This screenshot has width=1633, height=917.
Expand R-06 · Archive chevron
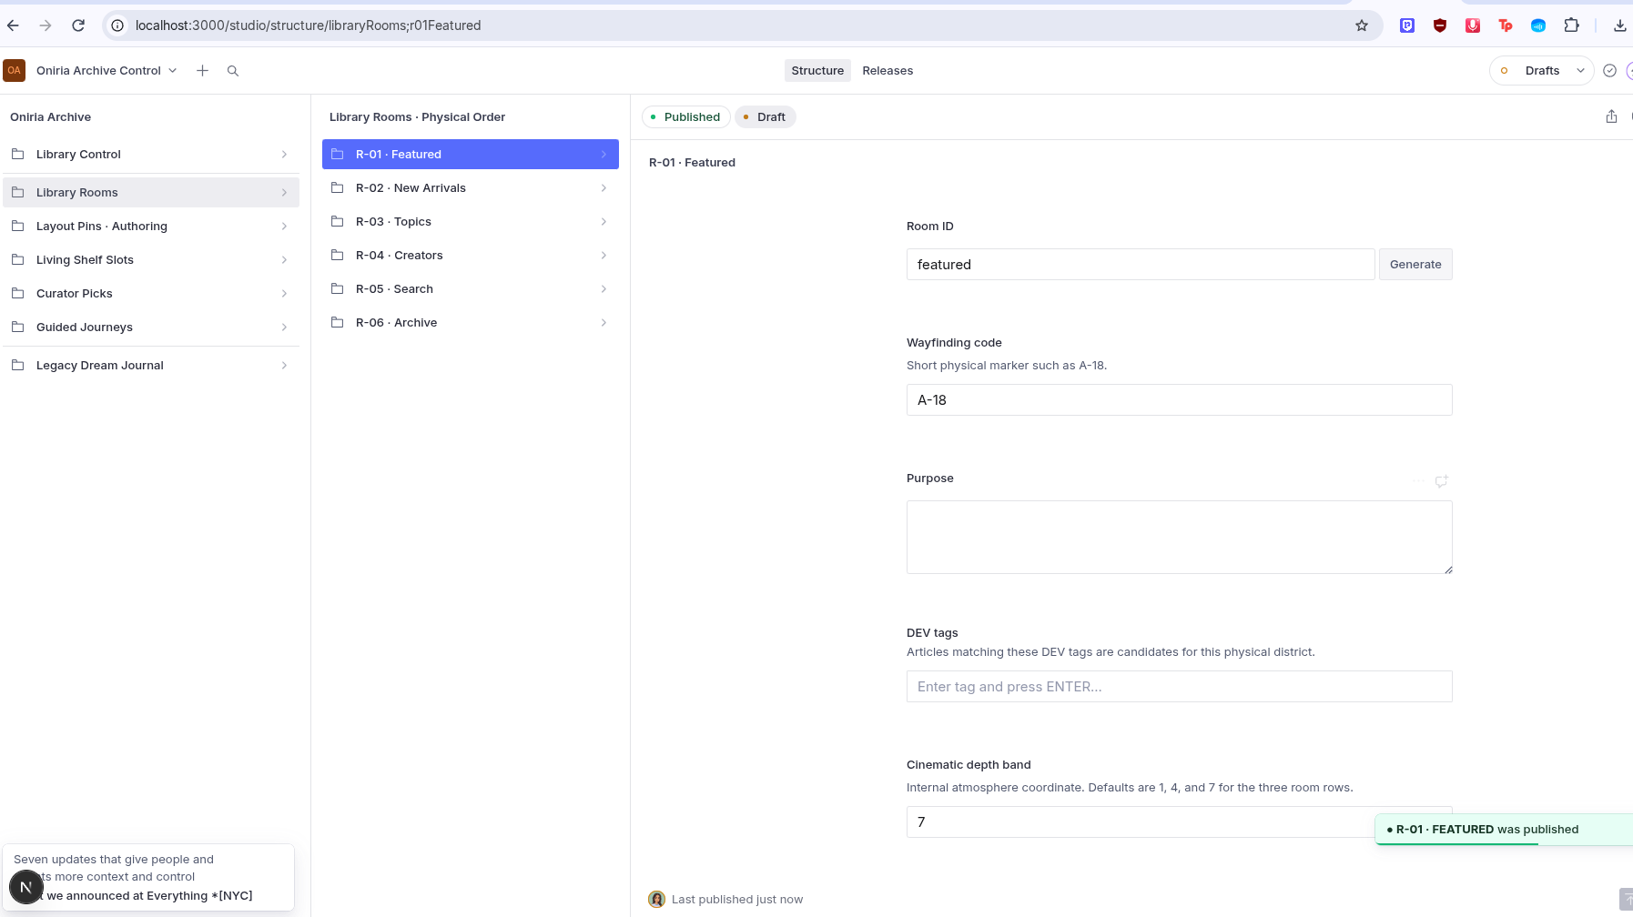point(603,322)
